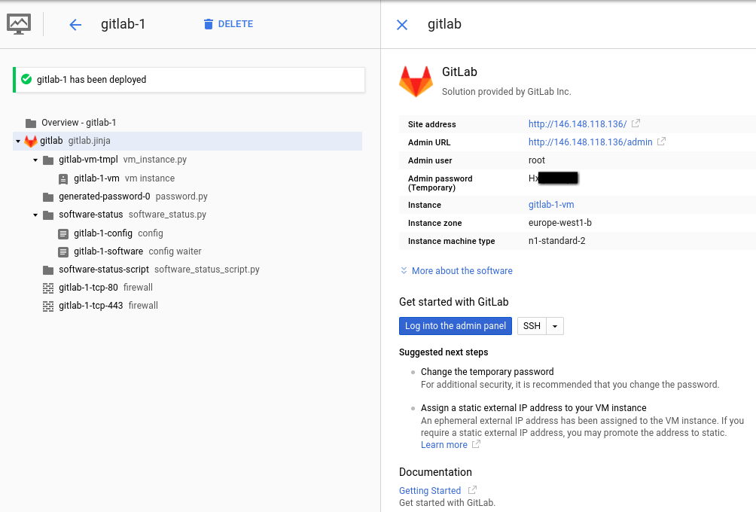This screenshot has width=756, height=512.
Task: Collapse the gitlab-vm-tmpl folder arrow
Action: tap(35, 160)
